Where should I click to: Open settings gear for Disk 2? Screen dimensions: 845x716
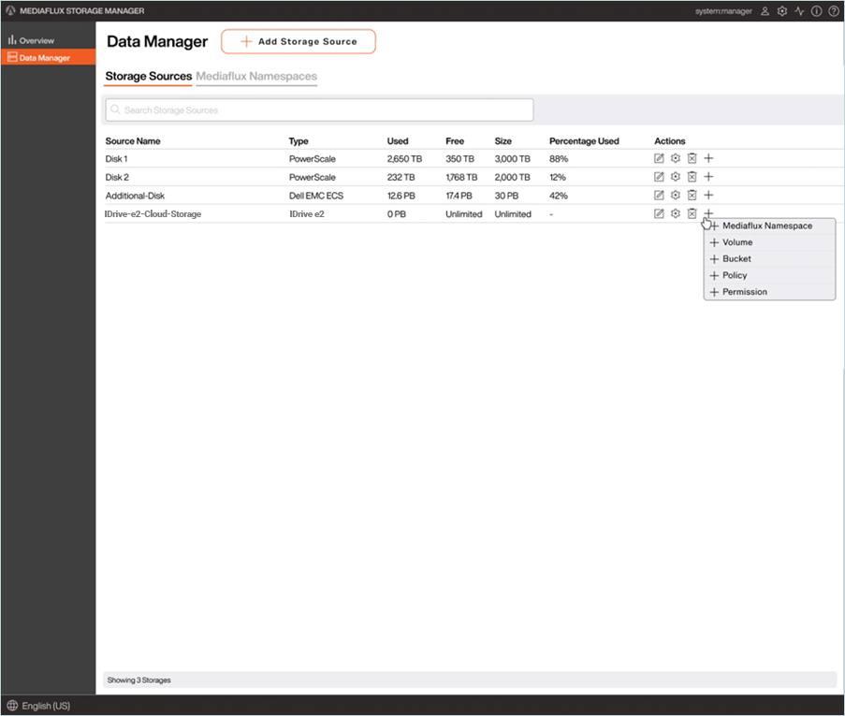(675, 177)
